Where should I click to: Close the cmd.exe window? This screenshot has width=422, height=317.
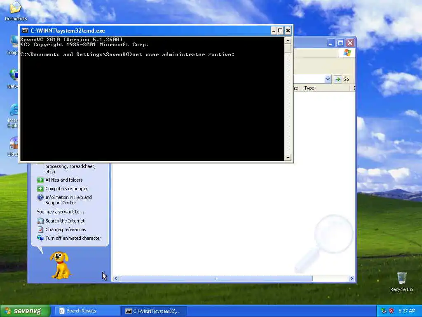coord(288,31)
